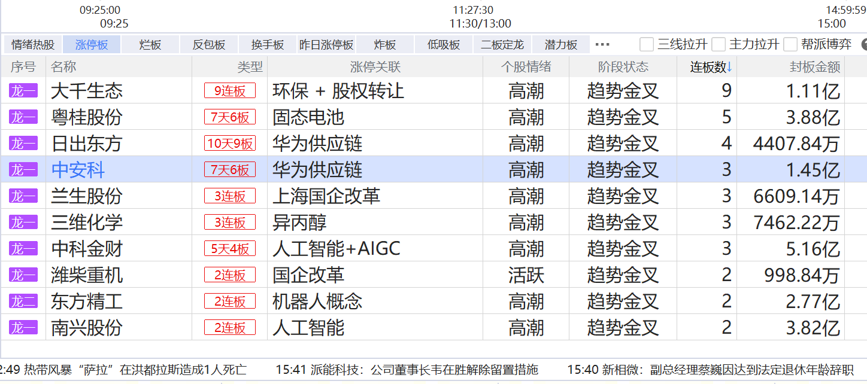Sort by the 类型 column header

pyautogui.click(x=250, y=67)
